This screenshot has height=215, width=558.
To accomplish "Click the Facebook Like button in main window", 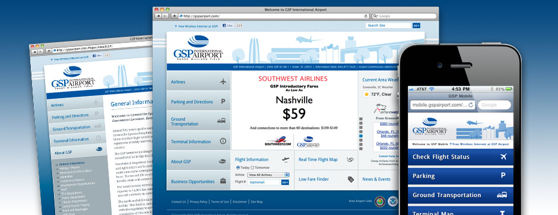I will (227, 26).
